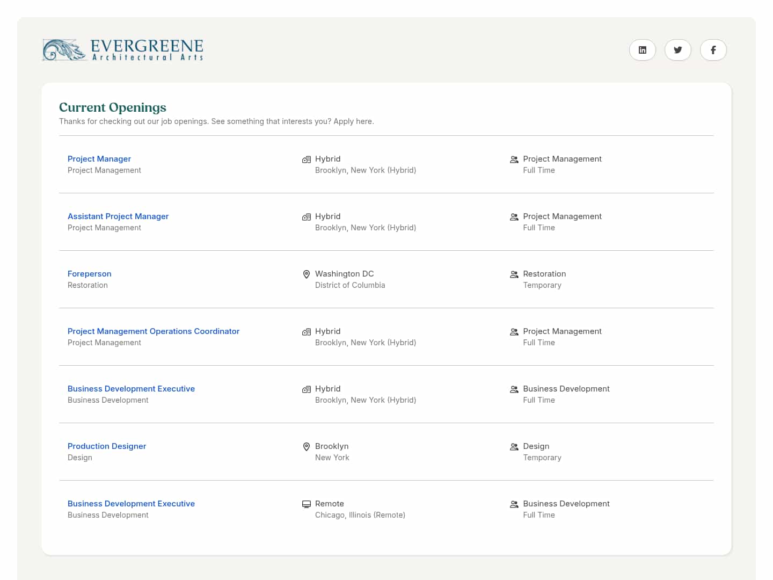The height and width of the screenshot is (580, 773).
Task: Open the Project Manager job posting
Action: (99, 159)
